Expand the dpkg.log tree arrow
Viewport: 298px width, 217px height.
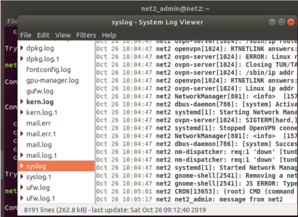point(22,48)
